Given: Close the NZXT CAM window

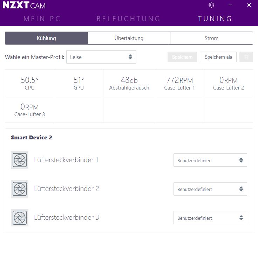Looking at the screenshot, I should coord(249,5).
